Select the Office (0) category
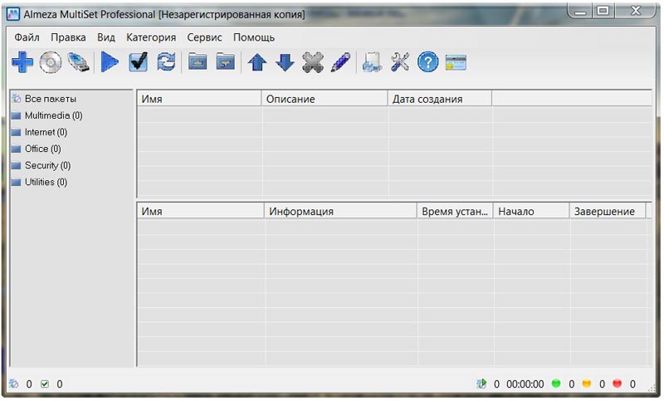 pos(43,149)
